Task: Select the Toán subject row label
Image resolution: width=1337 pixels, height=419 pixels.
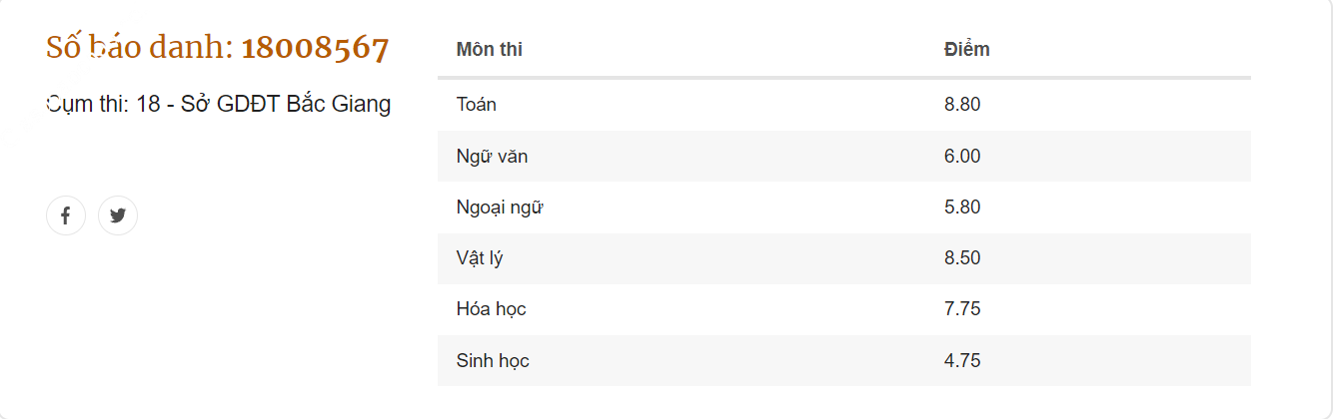Action: 477,105
